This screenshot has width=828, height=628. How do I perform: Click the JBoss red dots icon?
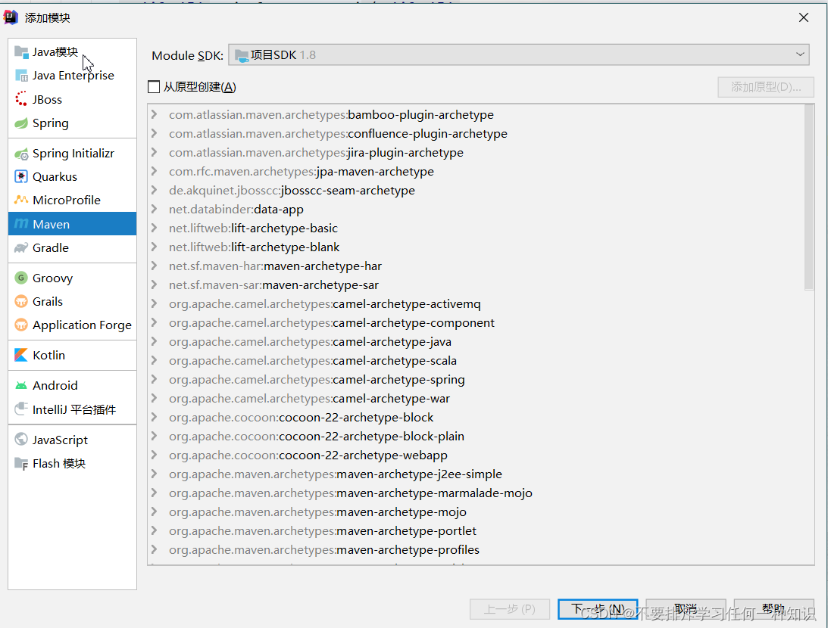21,99
